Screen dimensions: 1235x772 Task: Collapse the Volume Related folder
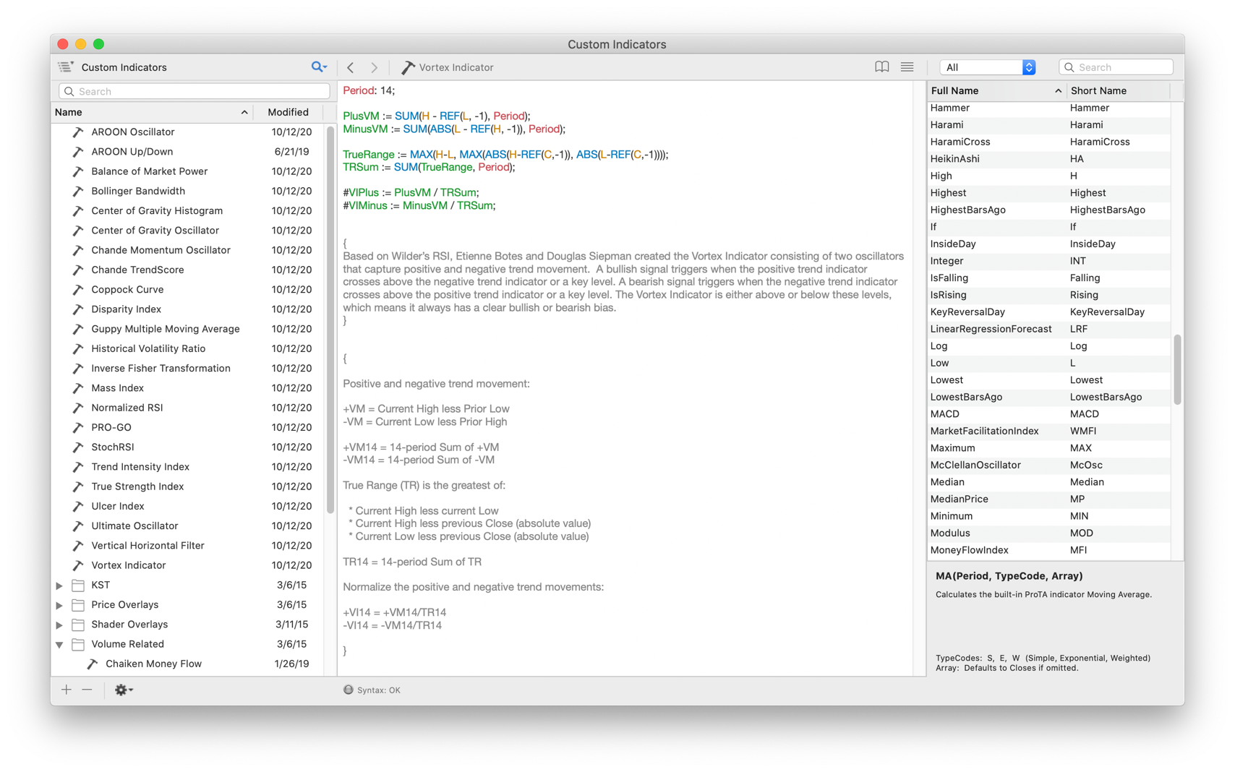pos(59,644)
